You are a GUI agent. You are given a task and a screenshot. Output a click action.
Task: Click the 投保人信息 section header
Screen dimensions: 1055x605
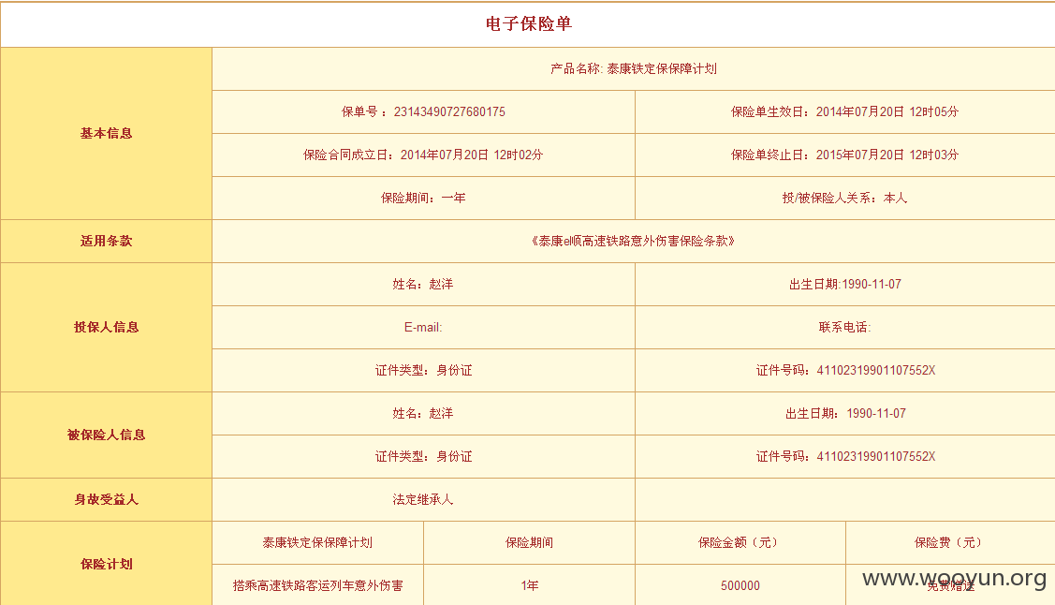coord(107,327)
